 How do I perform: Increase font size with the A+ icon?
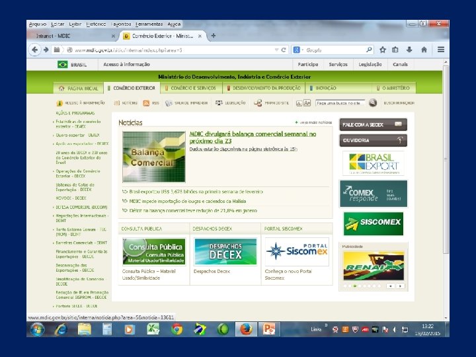tap(307, 103)
